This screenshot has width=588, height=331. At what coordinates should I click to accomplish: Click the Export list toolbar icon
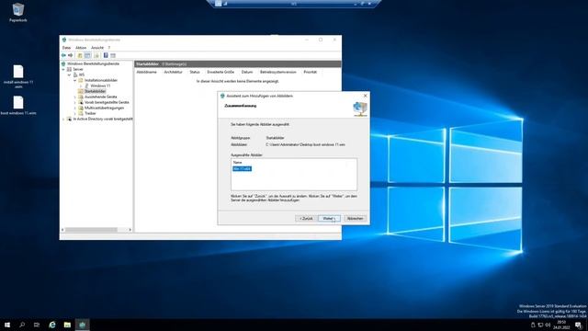click(96, 55)
